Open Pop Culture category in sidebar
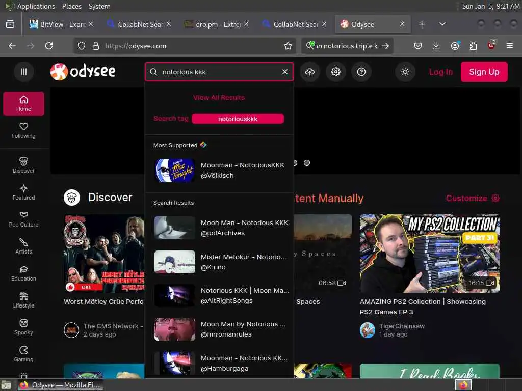This screenshot has width=522, height=391. coord(23,219)
